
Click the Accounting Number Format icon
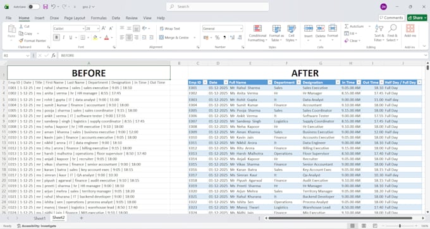tap(206, 37)
